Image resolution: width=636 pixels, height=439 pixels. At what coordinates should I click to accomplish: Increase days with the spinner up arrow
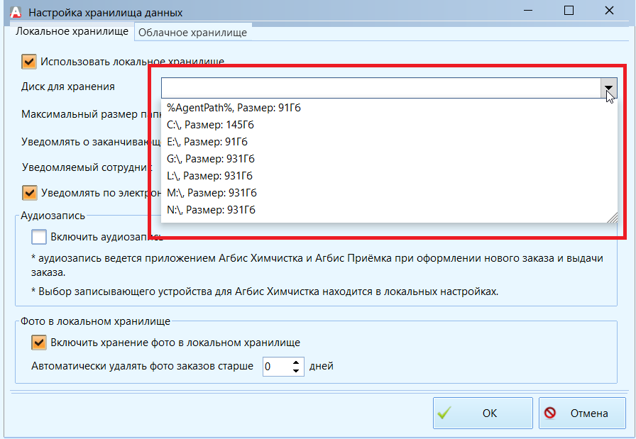[x=297, y=362]
